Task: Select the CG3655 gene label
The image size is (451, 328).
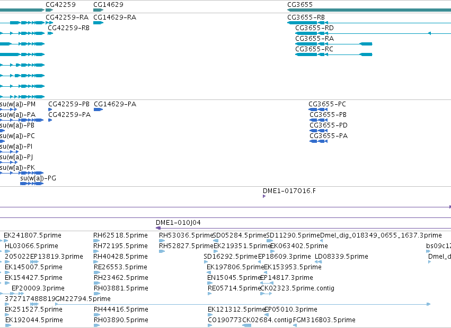Action: click(300, 5)
